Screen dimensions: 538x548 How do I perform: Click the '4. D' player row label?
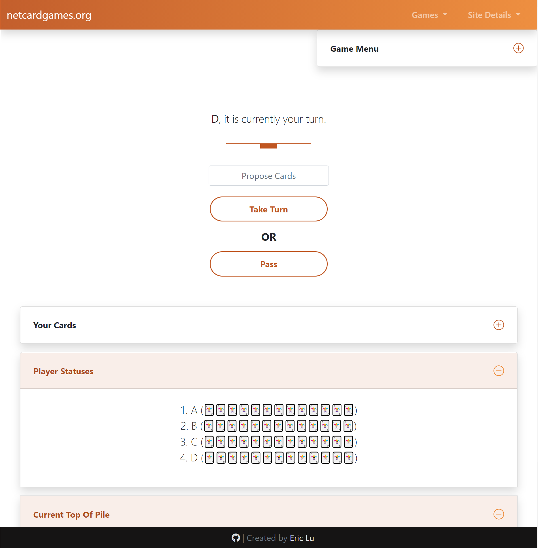click(189, 458)
